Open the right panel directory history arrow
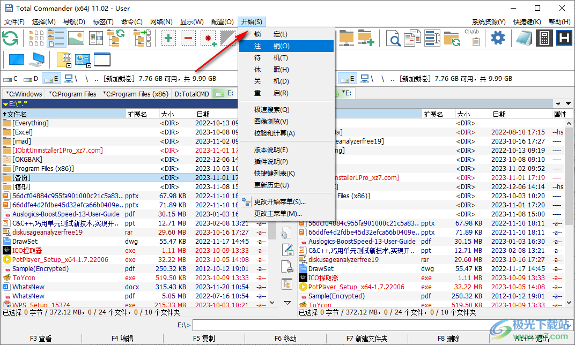This screenshot has width=575, height=345. 568,103
